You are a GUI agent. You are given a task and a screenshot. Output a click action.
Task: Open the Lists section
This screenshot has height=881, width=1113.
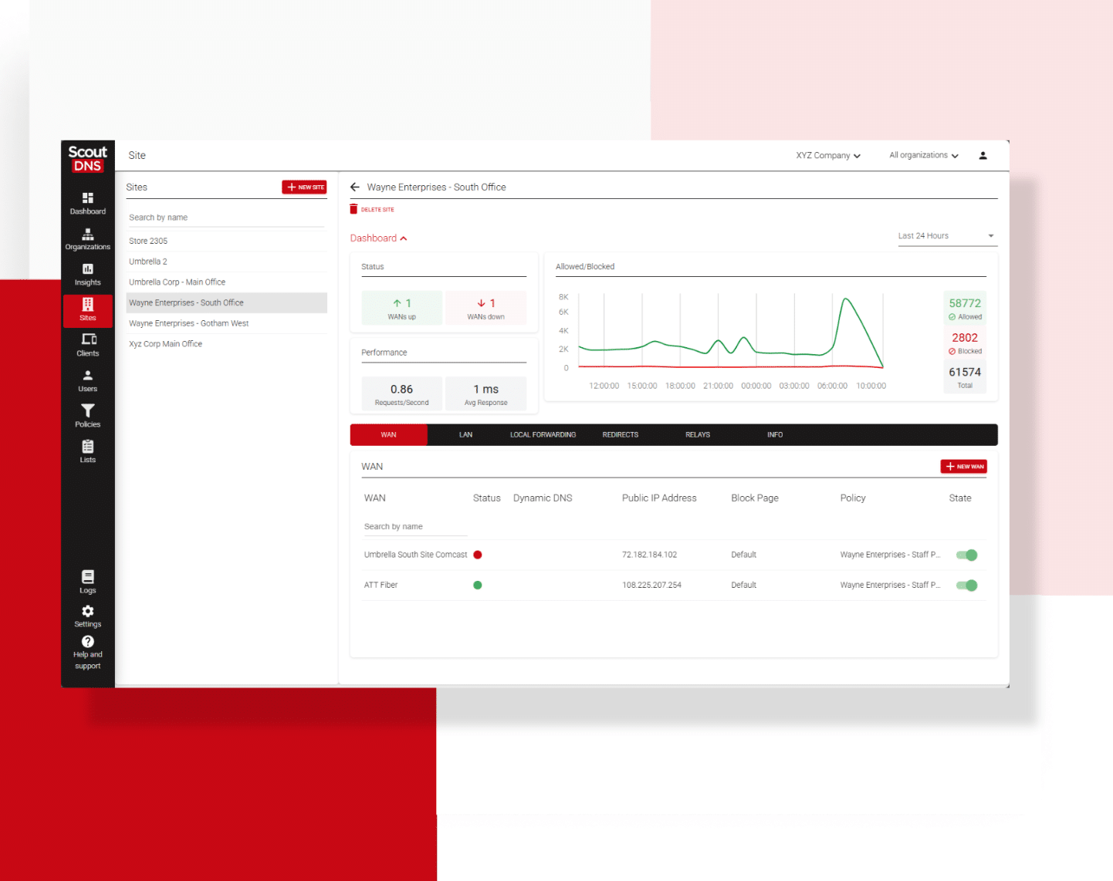point(87,451)
